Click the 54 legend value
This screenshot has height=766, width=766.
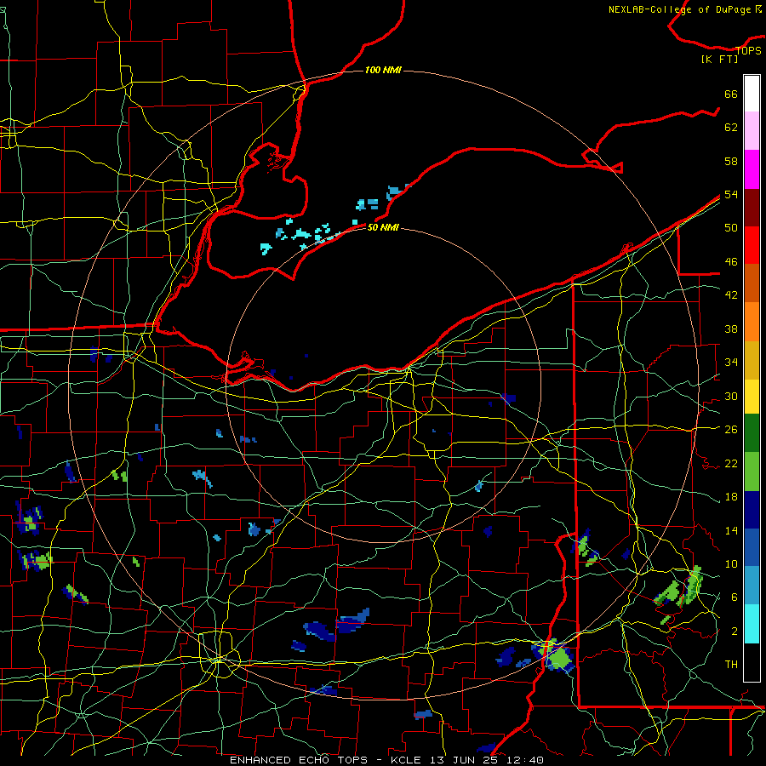point(731,194)
